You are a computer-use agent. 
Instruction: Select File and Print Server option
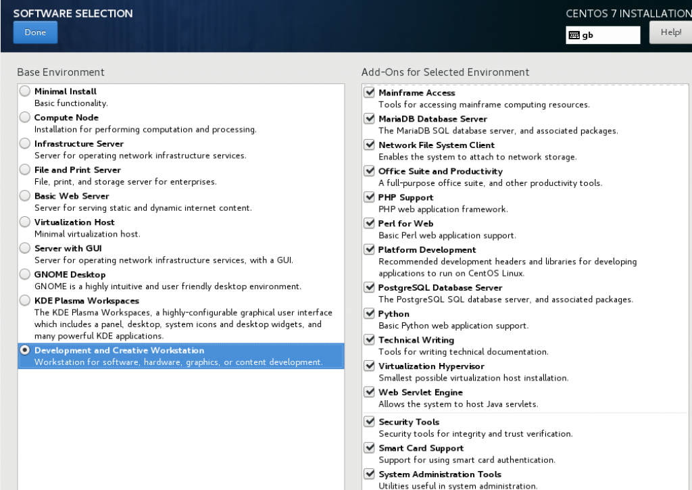25,169
